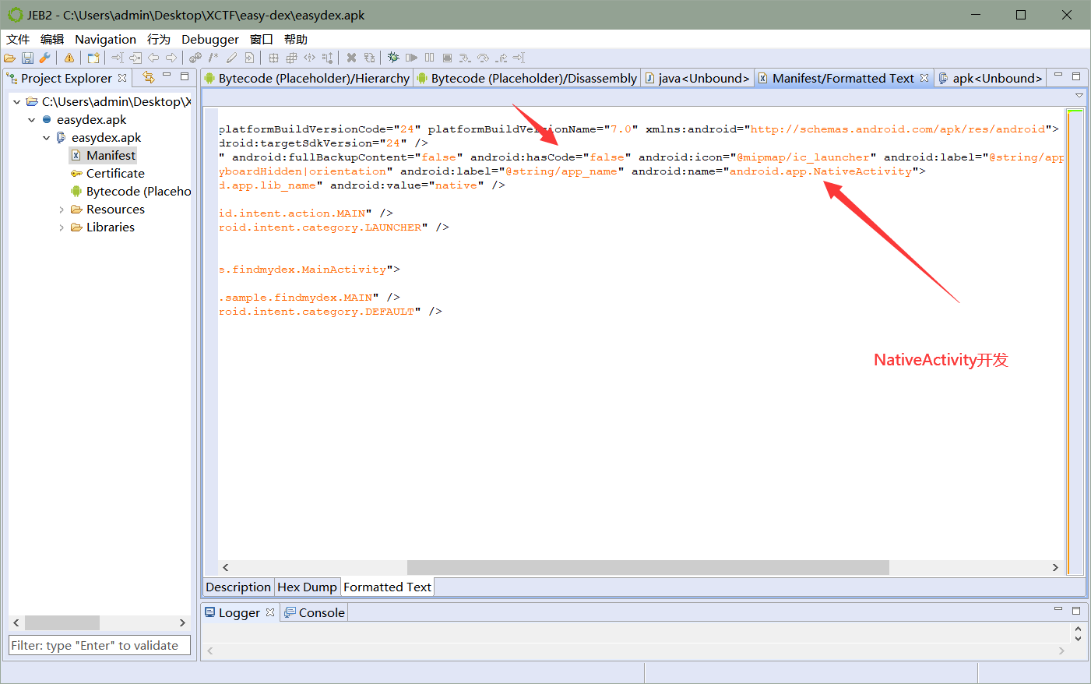This screenshot has height=684, width=1091.
Task: Minimize the Logger panel
Action: (x=1058, y=609)
